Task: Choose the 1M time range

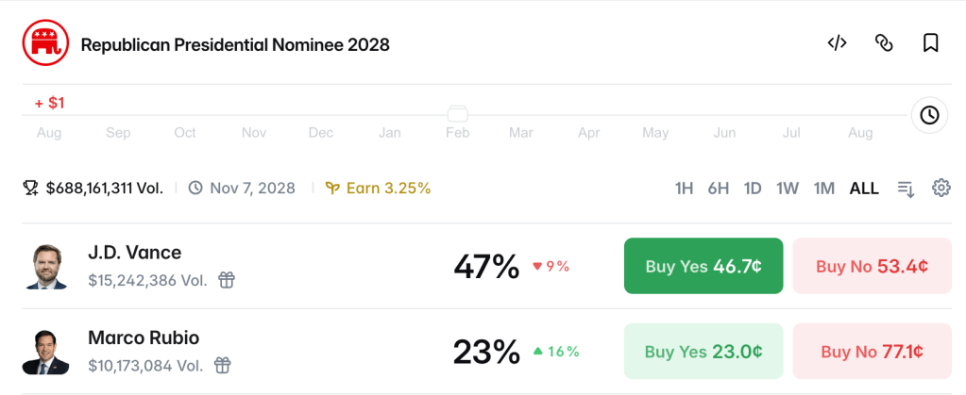Action: click(823, 189)
